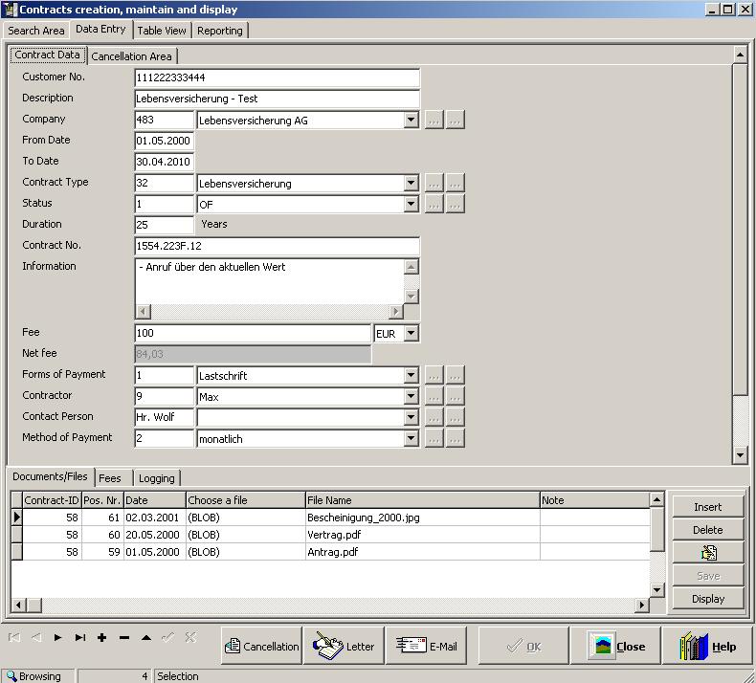The width and height of the screenshot is (756, 683).
Task: Click the up-triangle edit record icon
Action: click(x=146, y=638)
